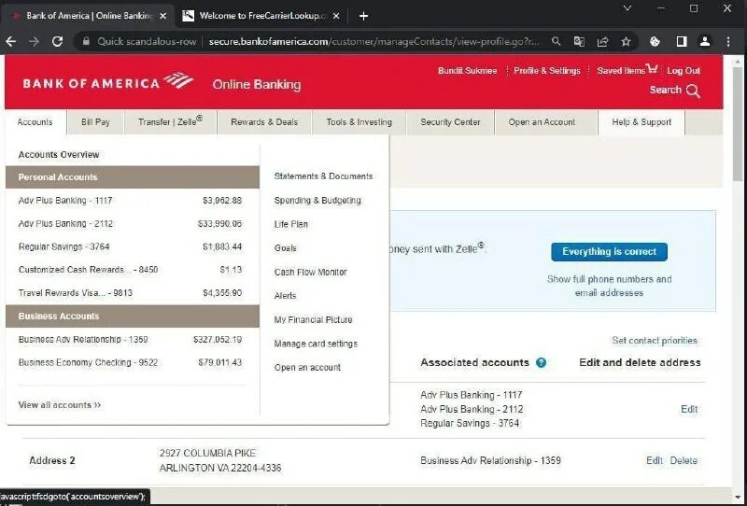Click Edit for Address 2
747x506 pixels.
coord(655,461)
